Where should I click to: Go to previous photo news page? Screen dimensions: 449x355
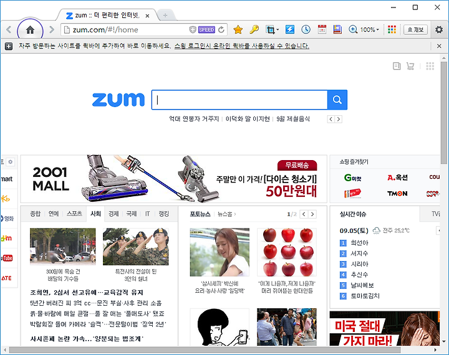pos(304,214)
